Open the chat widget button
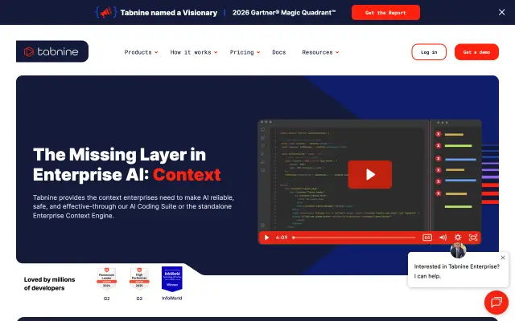The image size is (515, 321). point(496,302)
